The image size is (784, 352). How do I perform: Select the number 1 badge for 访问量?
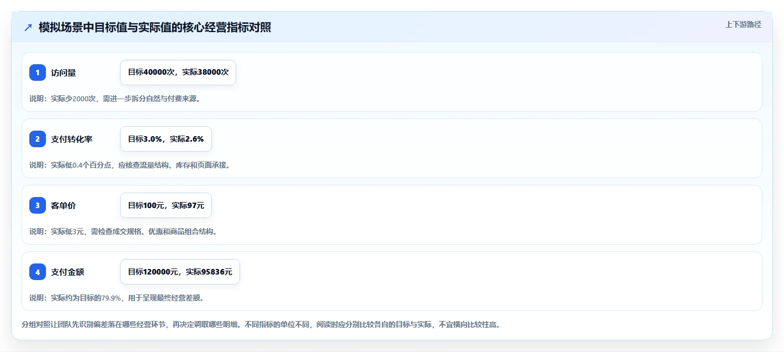point(38,73)
